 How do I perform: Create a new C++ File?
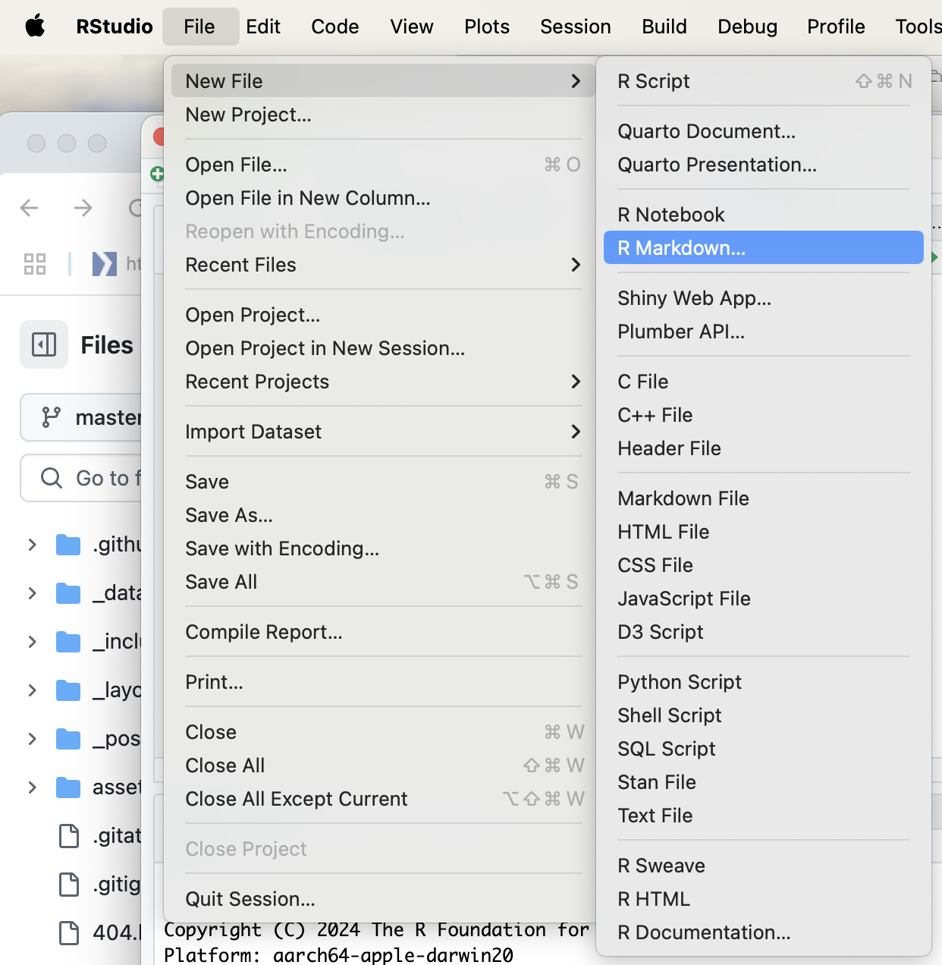(764, 415)
